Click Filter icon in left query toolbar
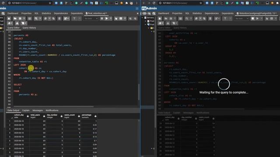The image size is (280, 157). click(x=74, y=18)
